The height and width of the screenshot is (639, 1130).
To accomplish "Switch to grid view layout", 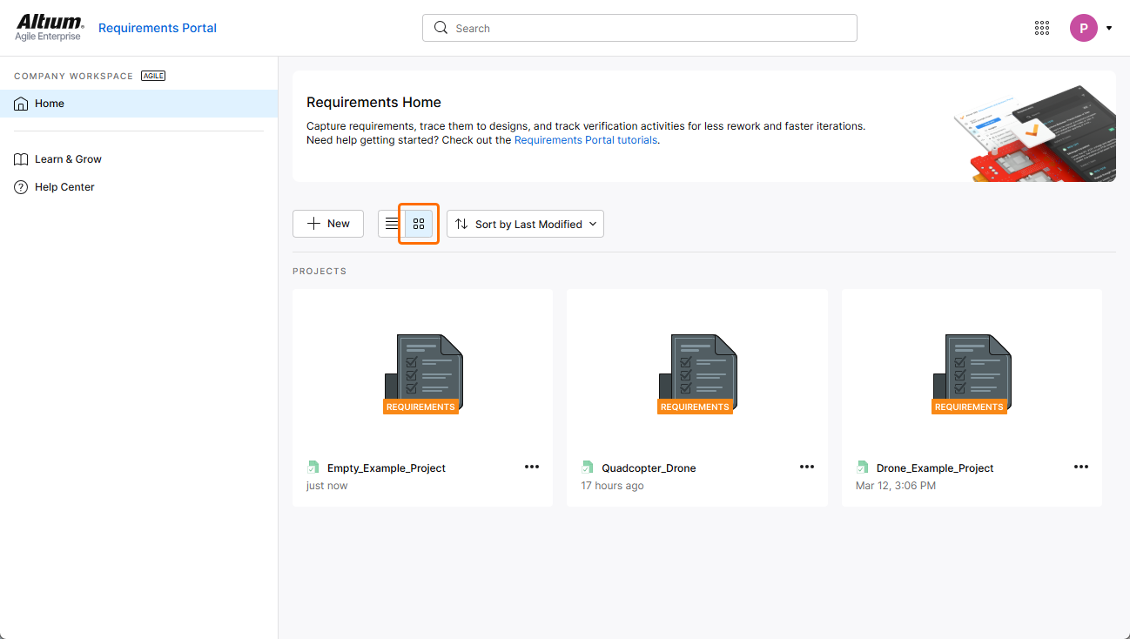I will [419, 224].
